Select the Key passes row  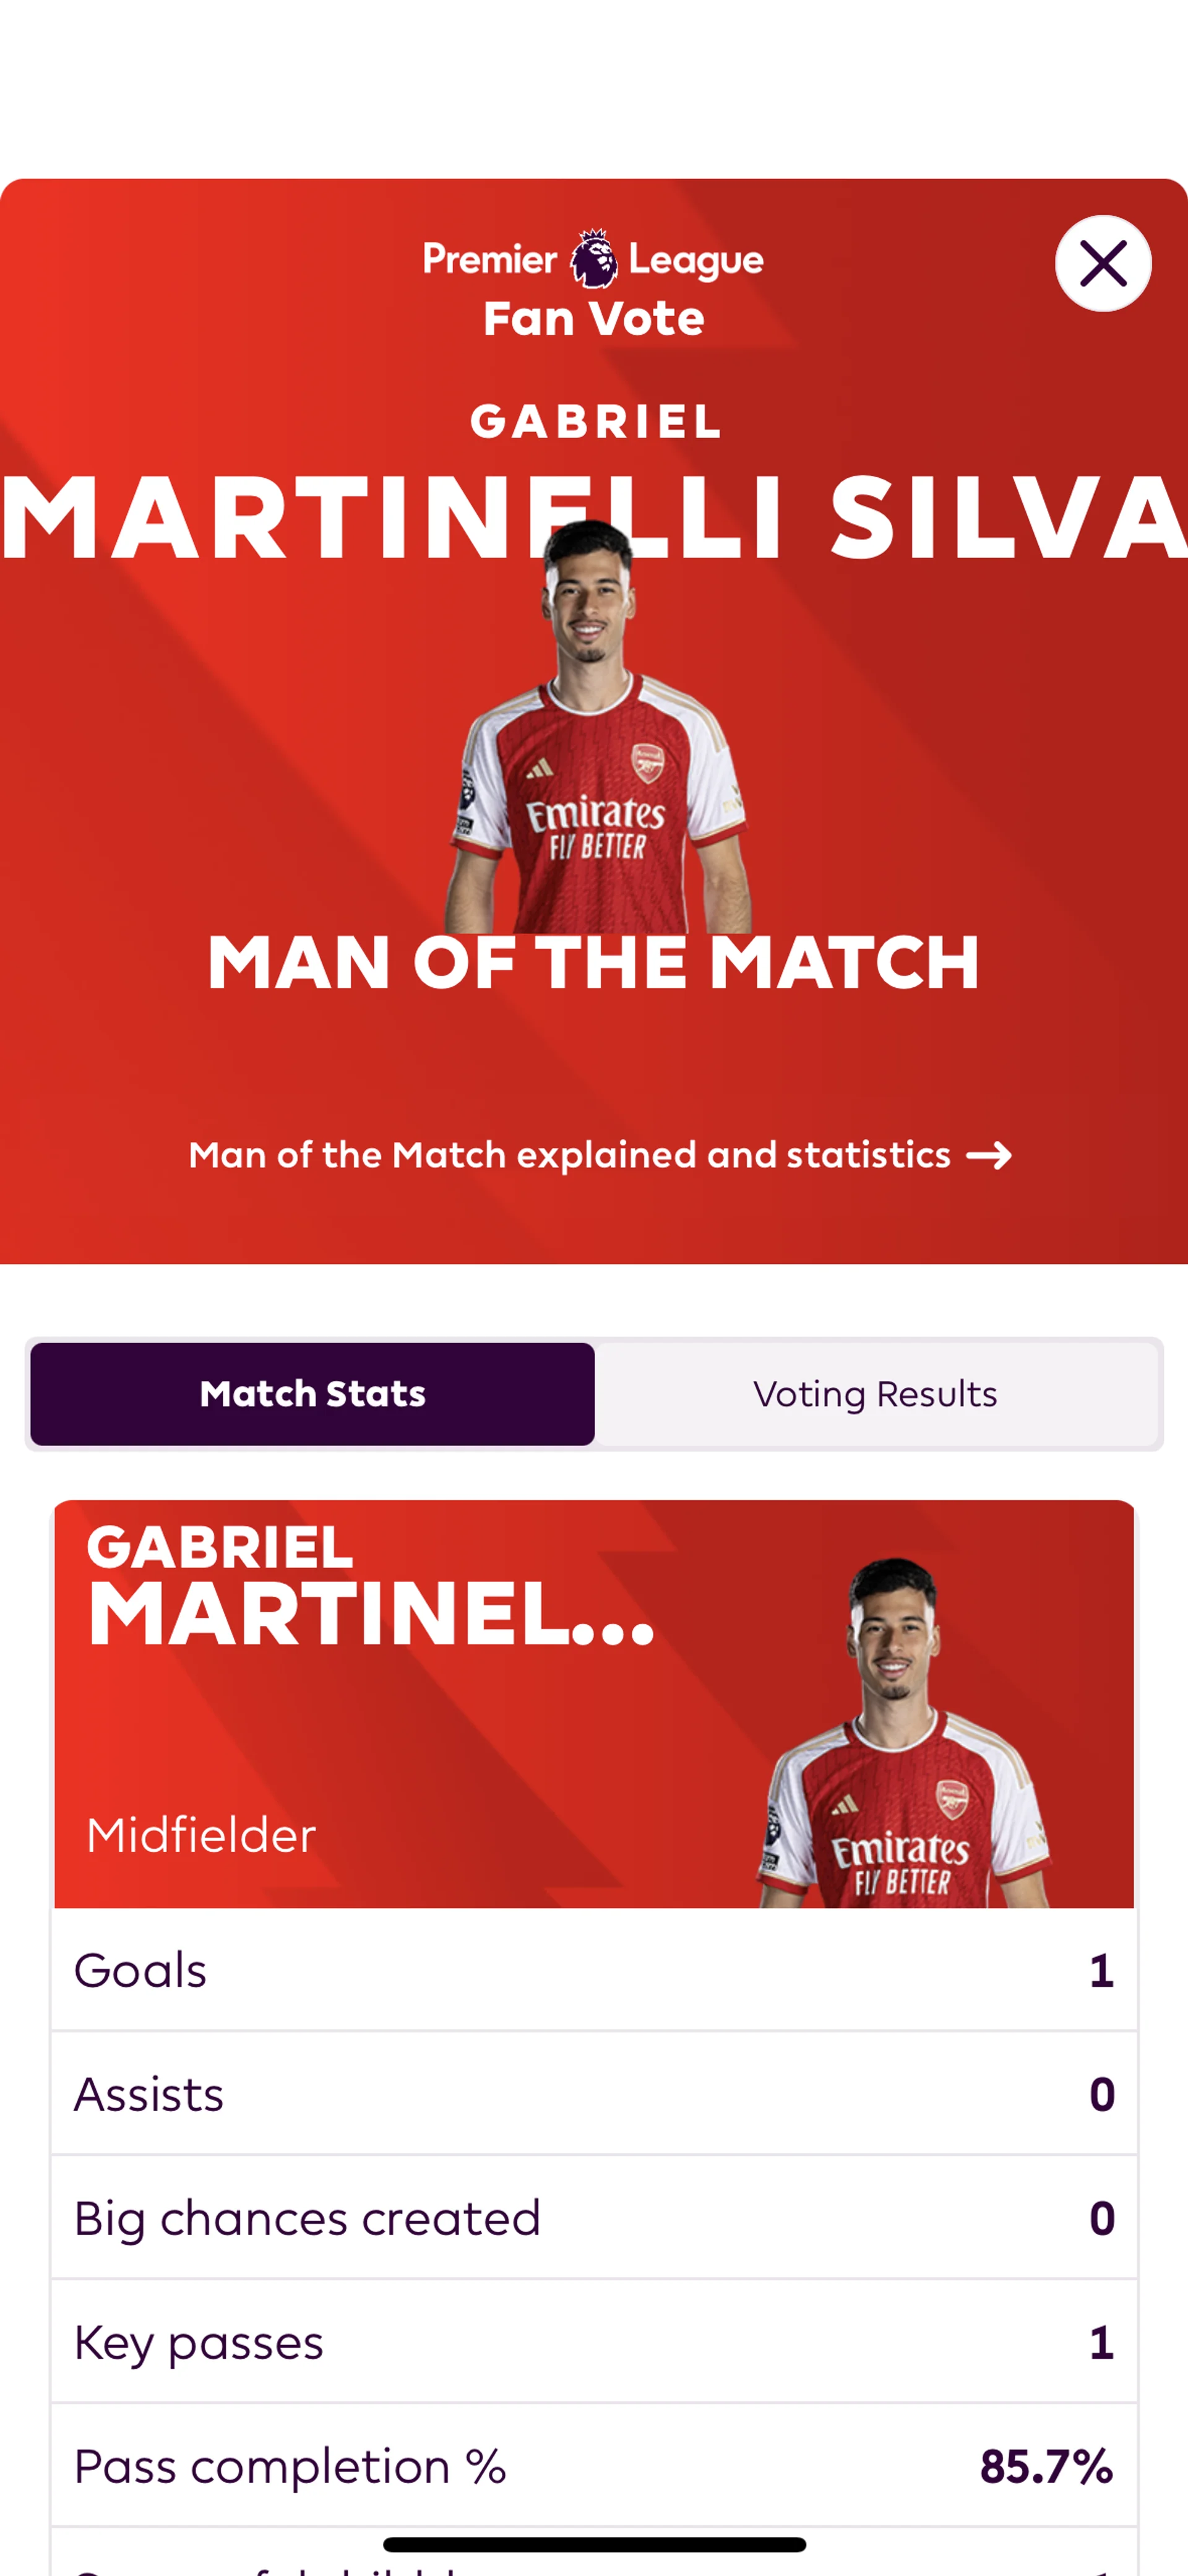click(594, 2342)
